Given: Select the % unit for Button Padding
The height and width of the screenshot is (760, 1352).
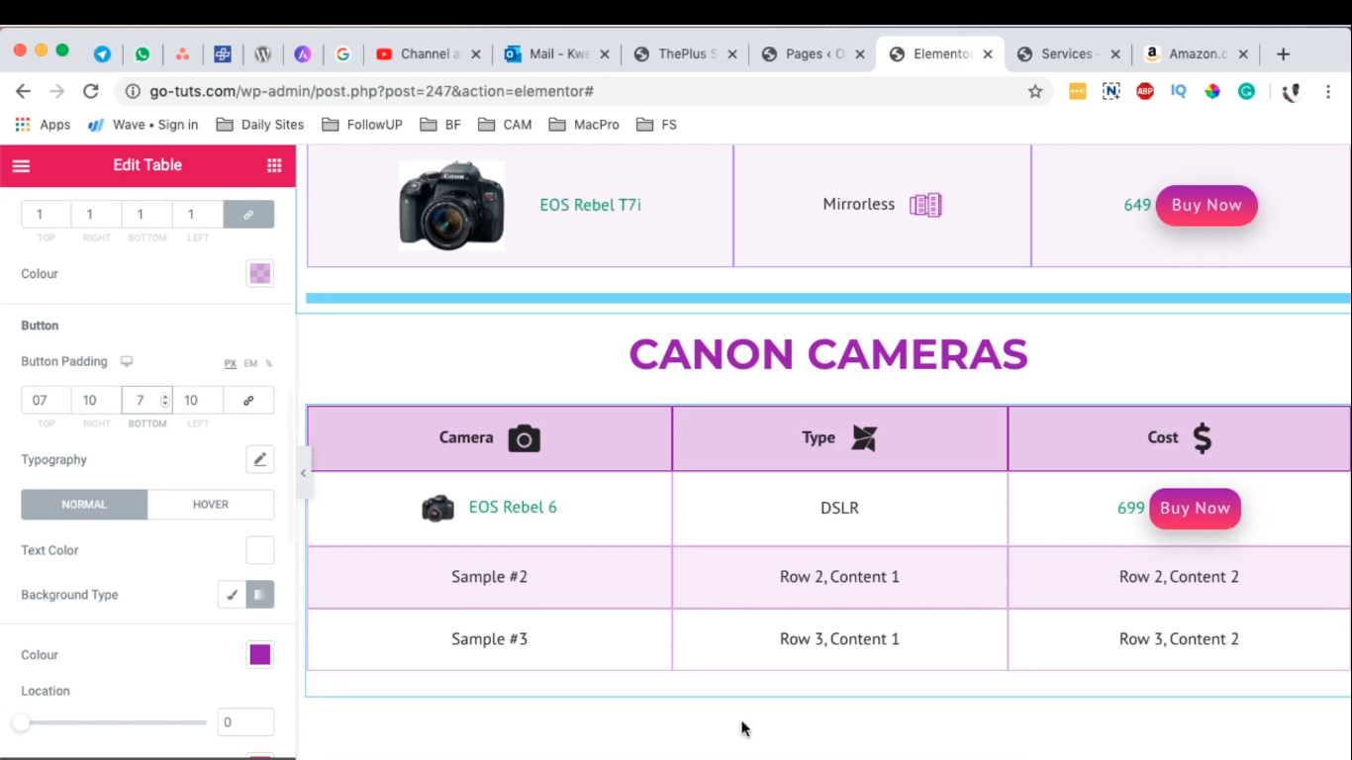Looking at the screenshot, I should pyautogui.click(x=268, y=363).
